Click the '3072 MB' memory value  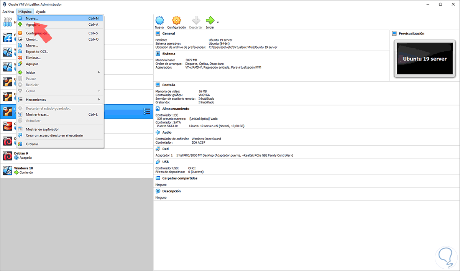click(x=191, y=60)
